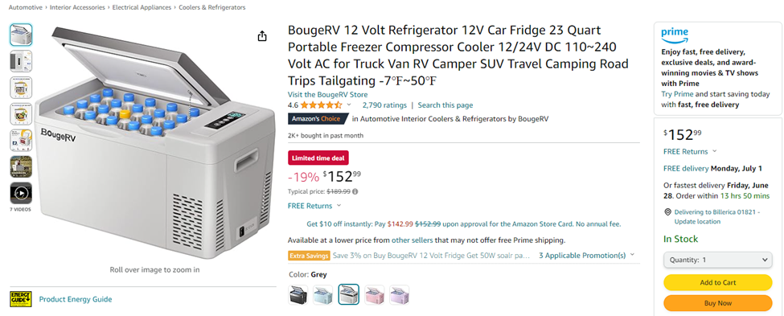Image resolution: width=784 pixels, height=316 pixels.
Task: Click the Buy Now button
Action: click(717, 303)
